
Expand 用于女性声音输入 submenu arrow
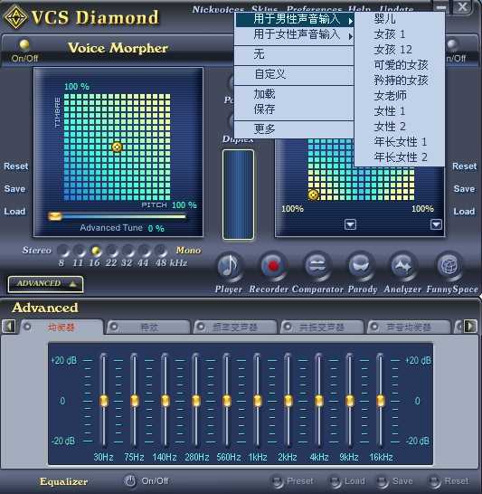click(x=350, y=36)
